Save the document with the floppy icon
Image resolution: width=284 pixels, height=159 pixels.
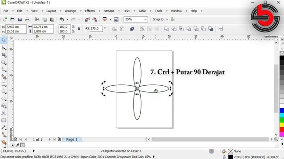pyautogui.click(x=20, y=19)
